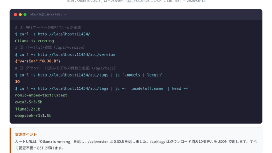Click the green maximize dot in terminal header
Viewport: 272px width, 153px height.
[x=25, y=14]
